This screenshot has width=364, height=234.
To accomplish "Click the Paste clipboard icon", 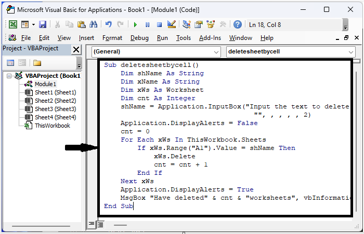I will [81, 24].
